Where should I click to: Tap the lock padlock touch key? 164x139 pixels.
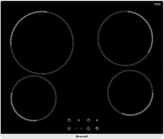[x=97, y=120]
